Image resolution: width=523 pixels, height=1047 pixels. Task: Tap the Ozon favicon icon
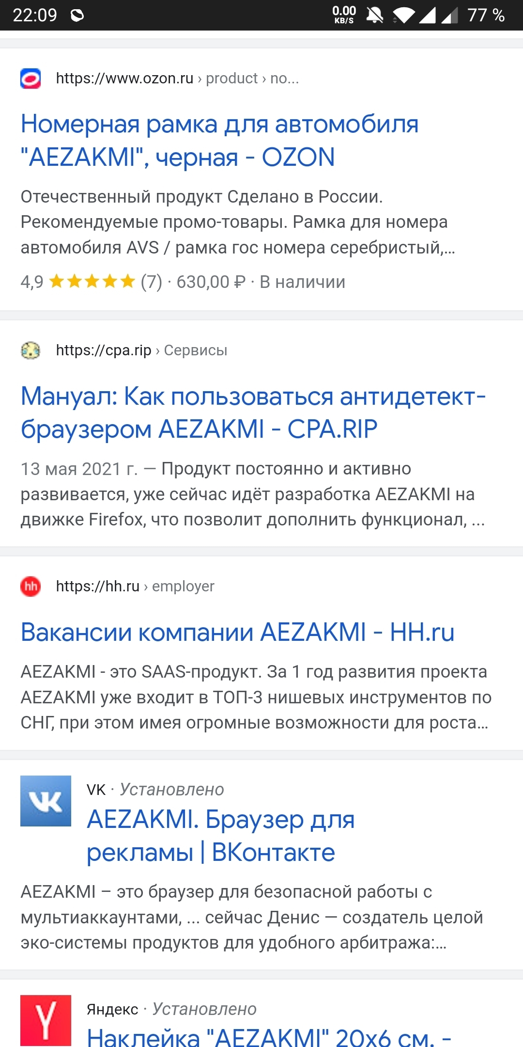[31, 79]
